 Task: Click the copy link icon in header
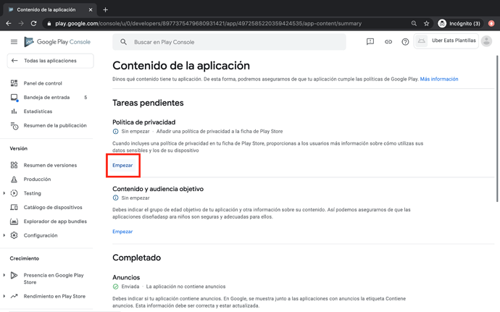click(x=388, y=42)
